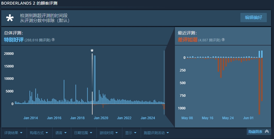Click the May 16 axis label

[207, 118]
